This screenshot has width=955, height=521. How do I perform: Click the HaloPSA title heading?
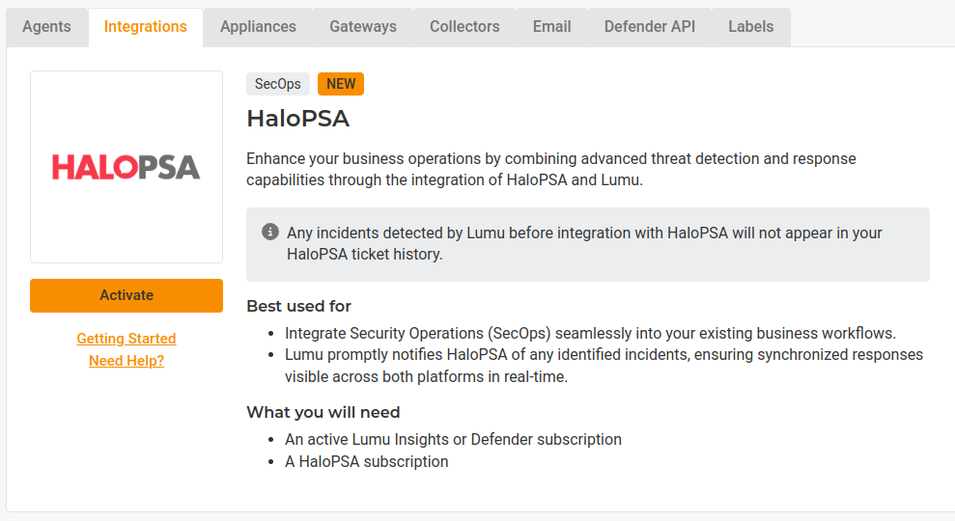298,119
